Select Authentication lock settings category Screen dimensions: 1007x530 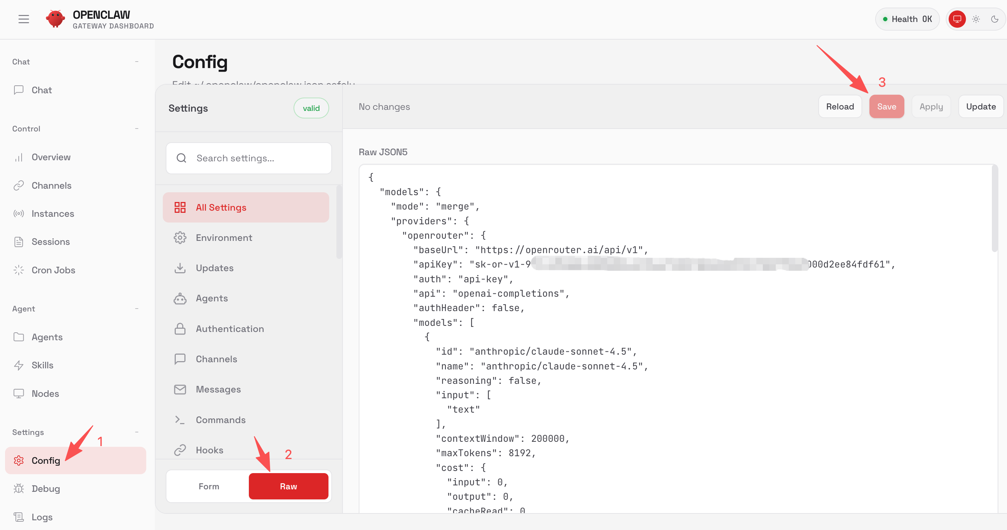[x=229, y=329]
